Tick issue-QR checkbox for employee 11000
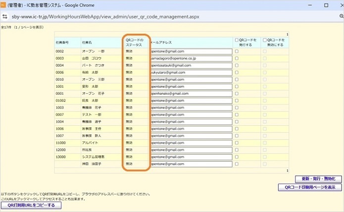344x212 pixels. (x=237, y=142)
